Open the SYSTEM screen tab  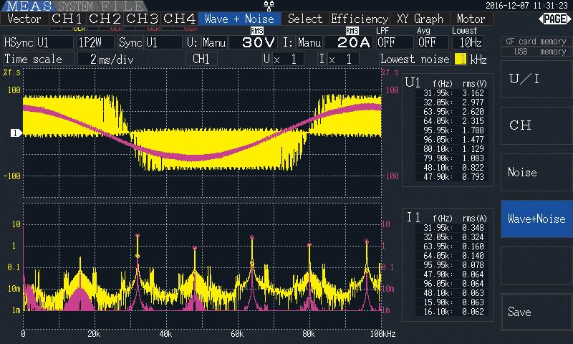coord(75,6)
